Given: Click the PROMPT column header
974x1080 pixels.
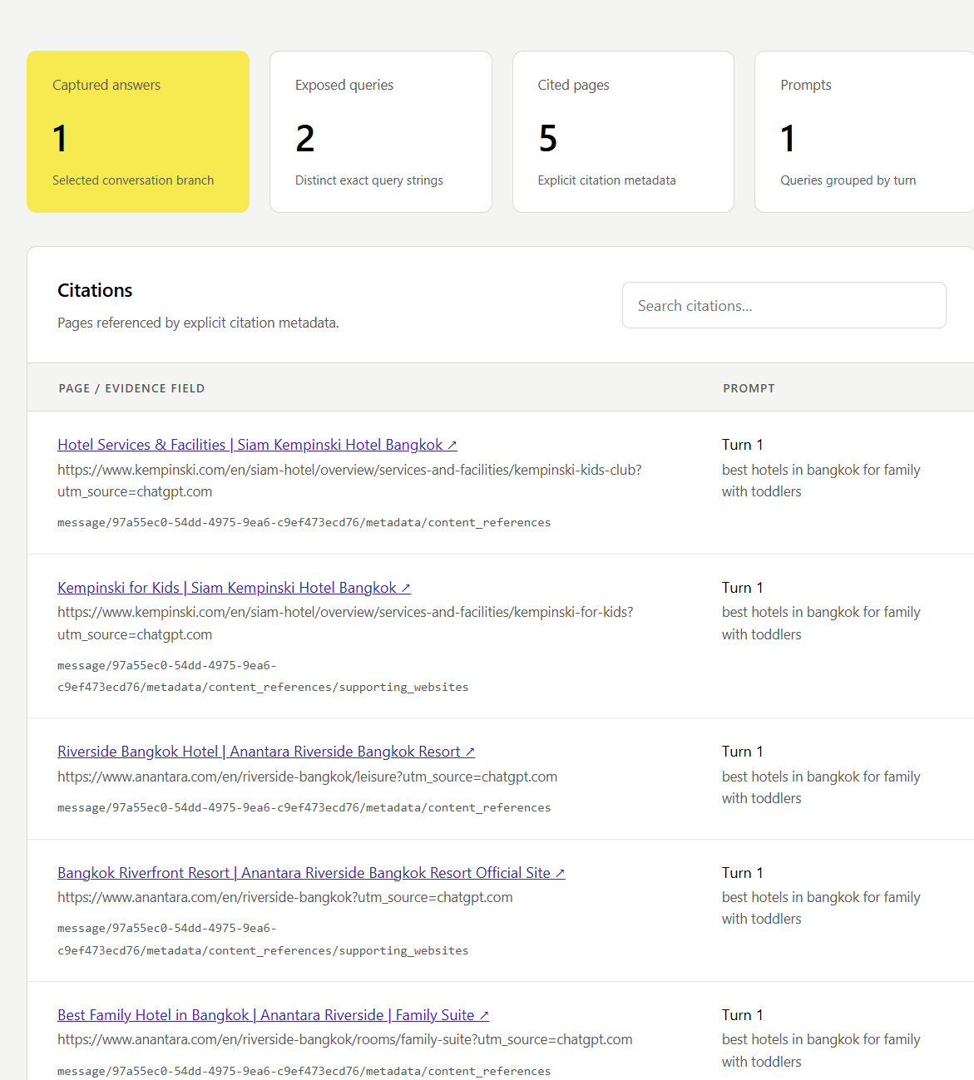Looking at the screenshot, I should pyautogui.click(x=749, y=388).
